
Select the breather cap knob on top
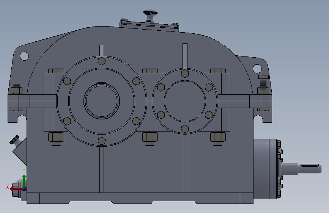pyautogui.click(x=150, y=13)
